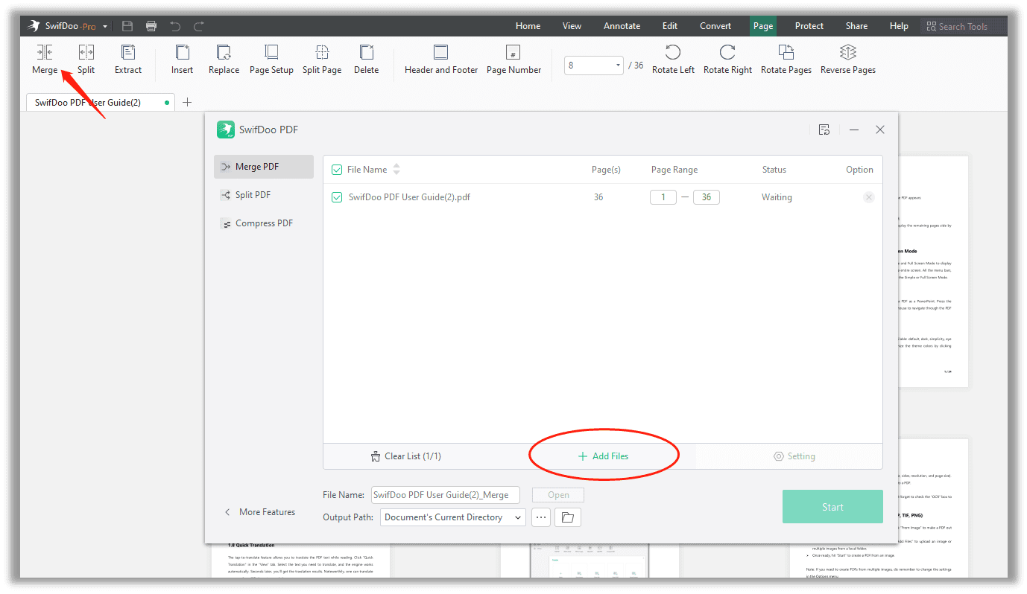This screenshot has width=1027, height=594.
Task: Rotate the page right
Action: click(727, 59)
